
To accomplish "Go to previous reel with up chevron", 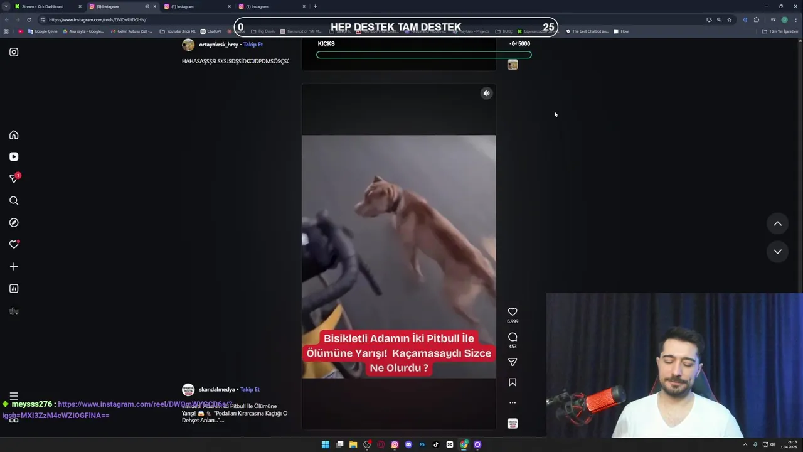I will pos(777,223).
